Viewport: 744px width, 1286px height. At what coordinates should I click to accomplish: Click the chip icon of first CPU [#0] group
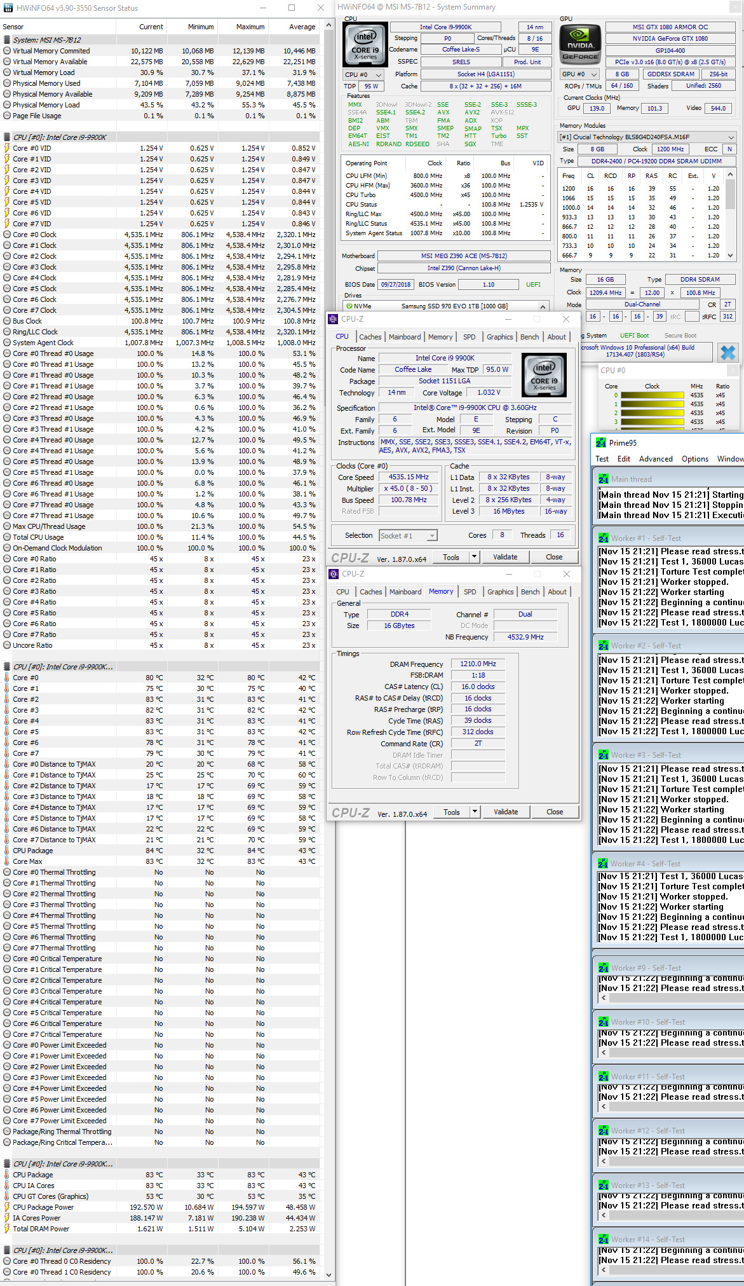pyautogui.click(x=7, y=137)
